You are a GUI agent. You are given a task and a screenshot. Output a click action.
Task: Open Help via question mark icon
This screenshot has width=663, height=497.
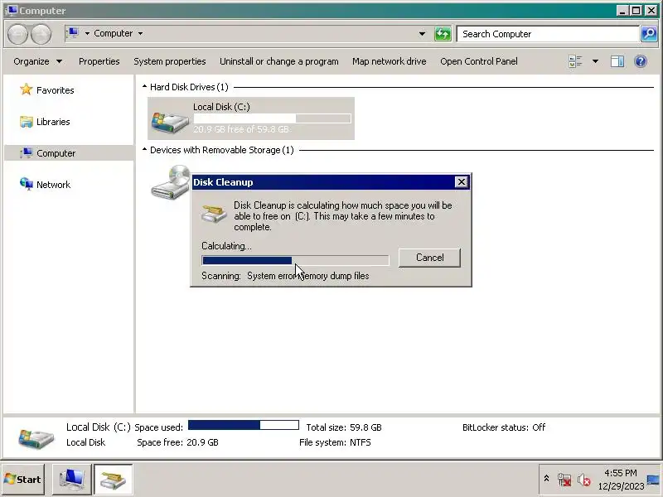[x=641, y=61]
